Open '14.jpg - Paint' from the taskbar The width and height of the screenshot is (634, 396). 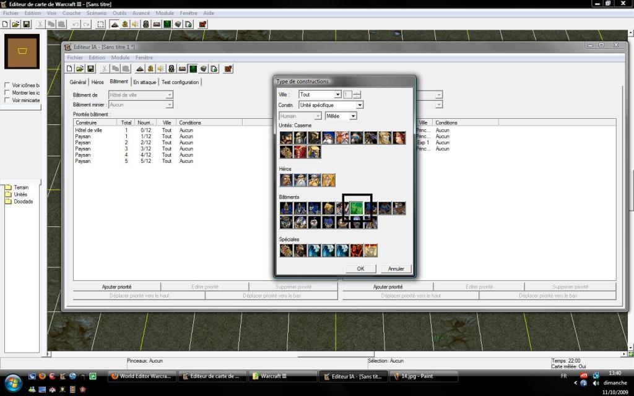point(423,376)
